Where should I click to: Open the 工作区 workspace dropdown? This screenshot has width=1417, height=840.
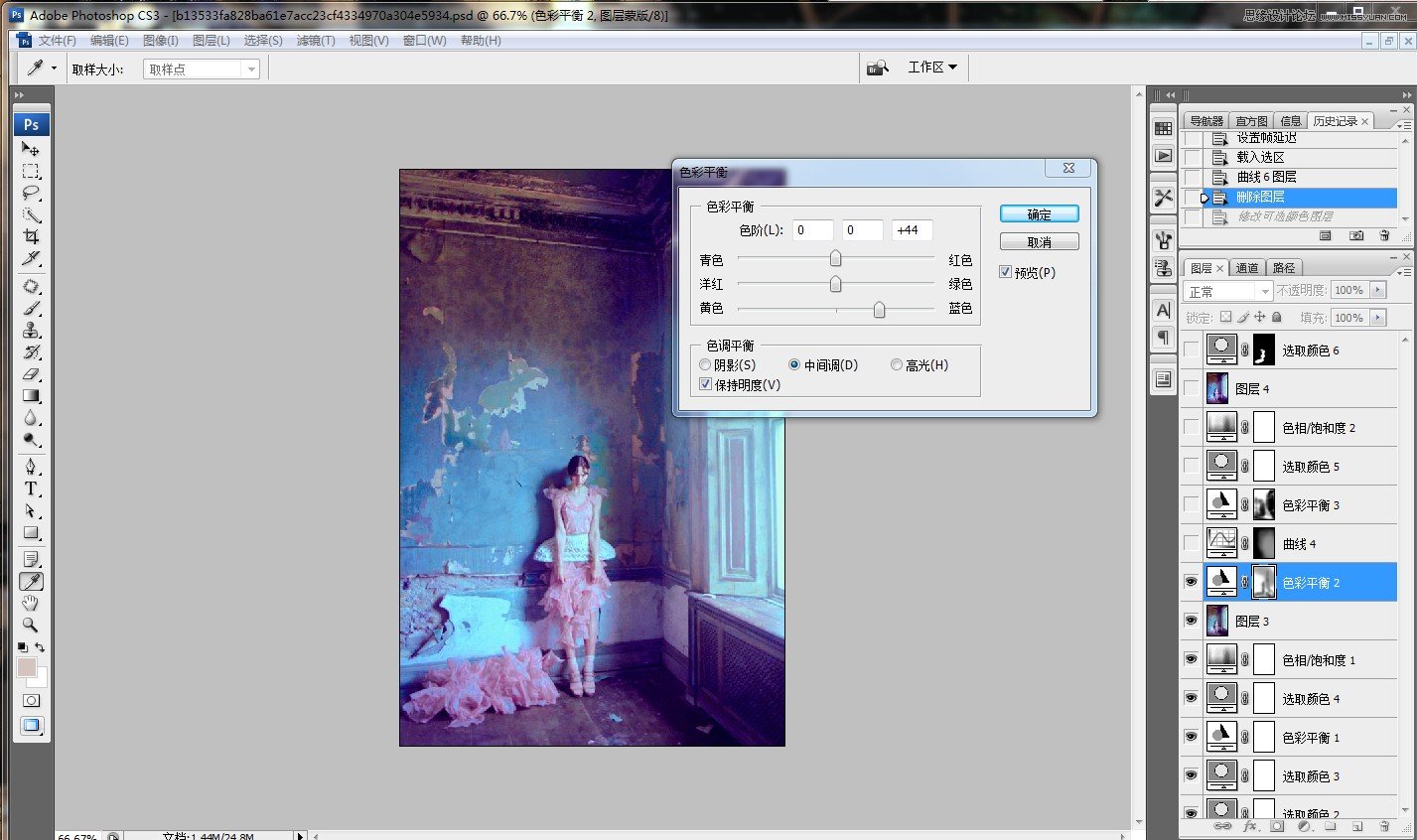pyautogui.click(x=932, y=68)
